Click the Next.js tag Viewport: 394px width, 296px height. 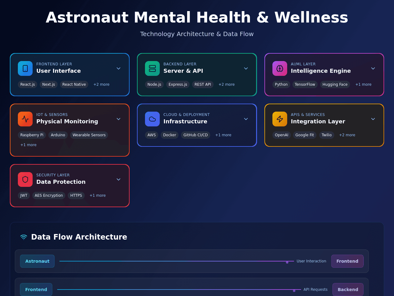(x=49, y=84)
